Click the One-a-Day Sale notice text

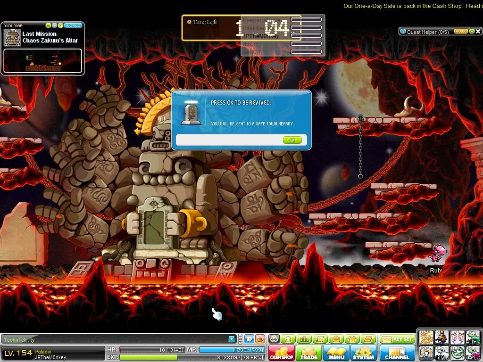pos(413,6)
